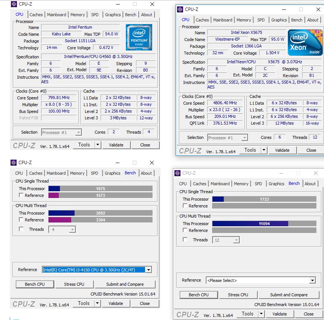Enable Threads checkbox in Pentium bench window

(x=21, y=229)
